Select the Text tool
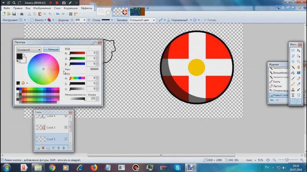Image resolution: width=307 pixels, height=172 pixels. (293, 95)
